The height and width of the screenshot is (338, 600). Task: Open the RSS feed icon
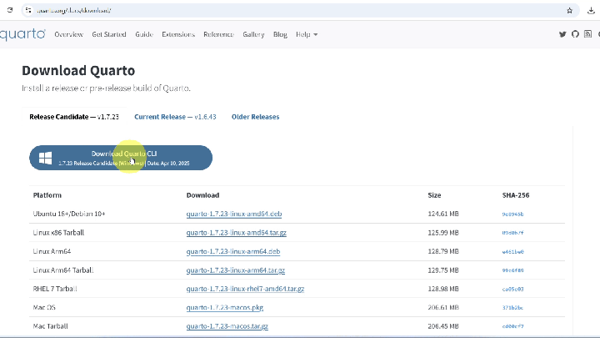pos(587,34)
